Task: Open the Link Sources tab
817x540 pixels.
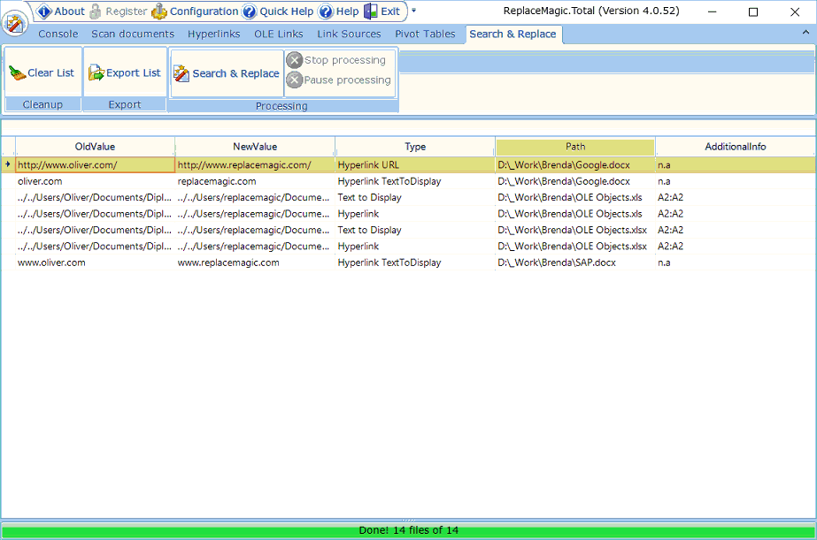Action: [x=349, y=34]
